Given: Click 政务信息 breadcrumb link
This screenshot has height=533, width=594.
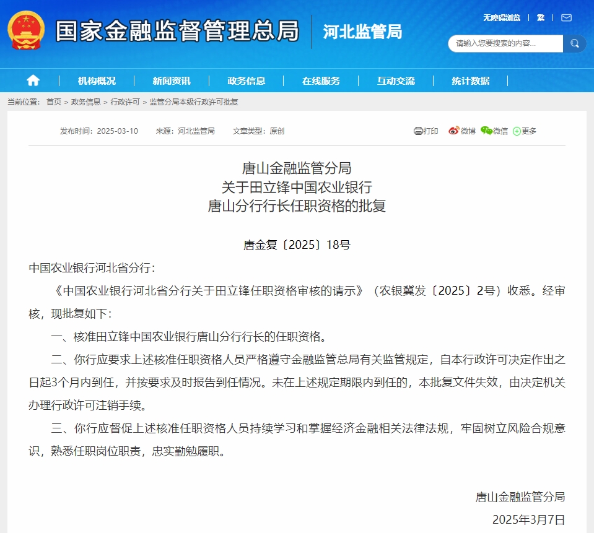Looking at the screenshot, I should click(x=85, y=102).
